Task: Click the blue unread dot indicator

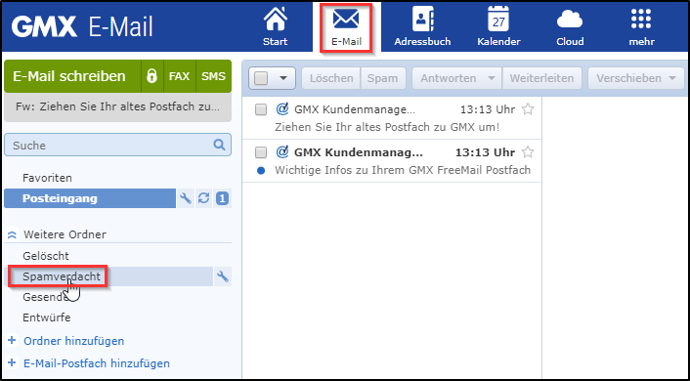Action: click(261, 170)
